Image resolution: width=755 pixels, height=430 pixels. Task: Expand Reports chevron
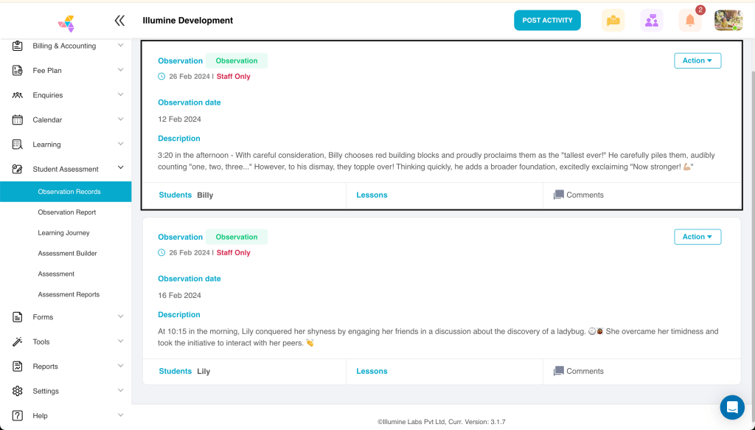pos(120,366)
